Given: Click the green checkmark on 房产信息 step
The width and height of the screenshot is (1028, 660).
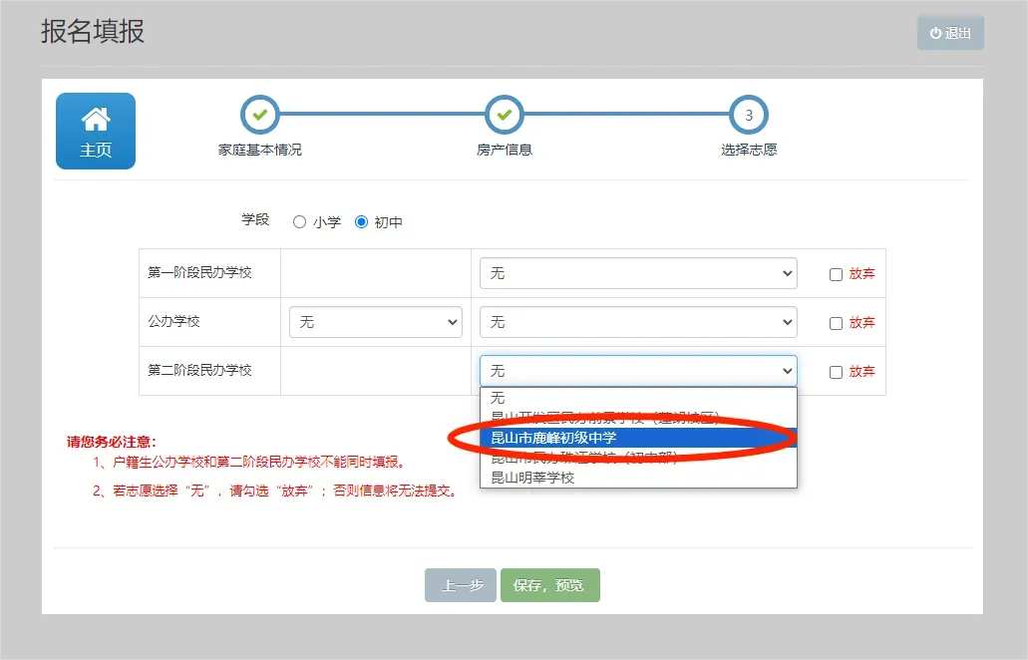Looking at the screenshot, I should (x=504, y=114).
